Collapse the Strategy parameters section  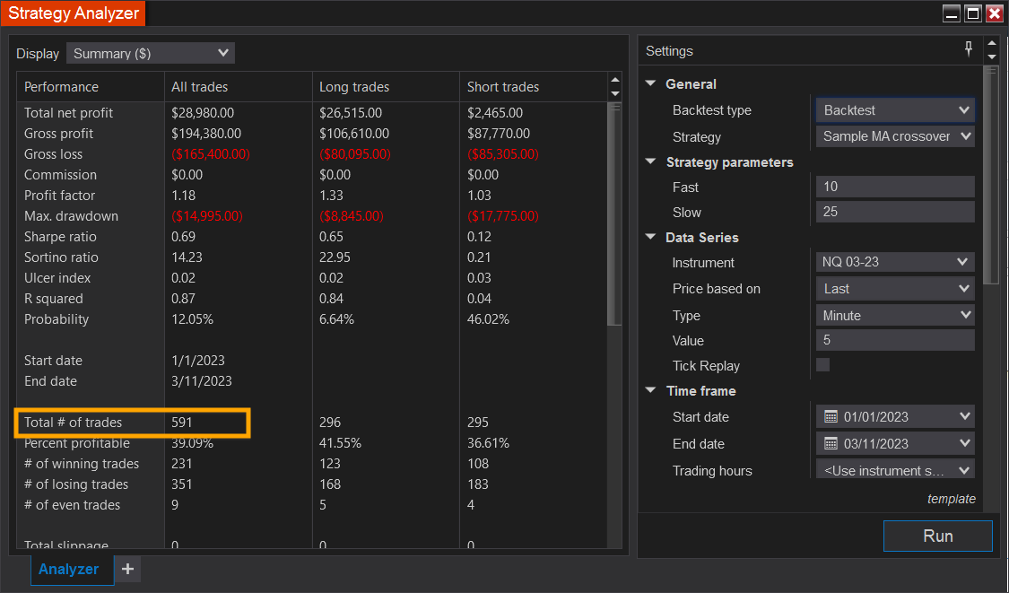point(651,162)
